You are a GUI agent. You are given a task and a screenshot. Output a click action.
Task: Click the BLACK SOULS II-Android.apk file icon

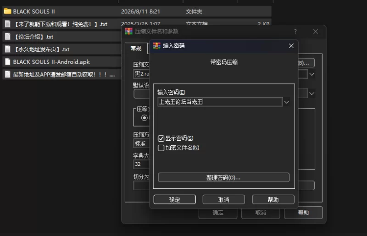pos(8,62)
